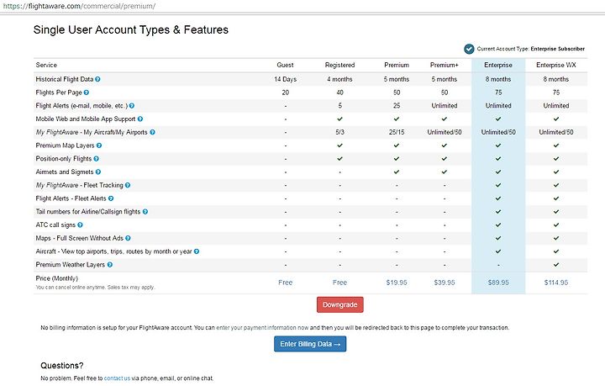Click the Free price under Registered
The height and width of the screenshot is (386, 605).
tap(339, 283)
